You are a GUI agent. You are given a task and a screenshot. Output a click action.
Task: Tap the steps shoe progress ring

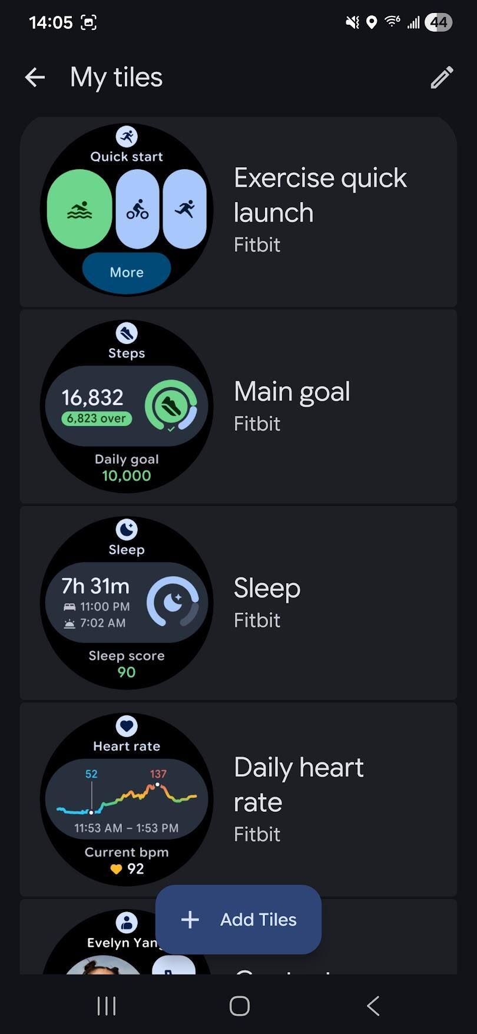171,406
